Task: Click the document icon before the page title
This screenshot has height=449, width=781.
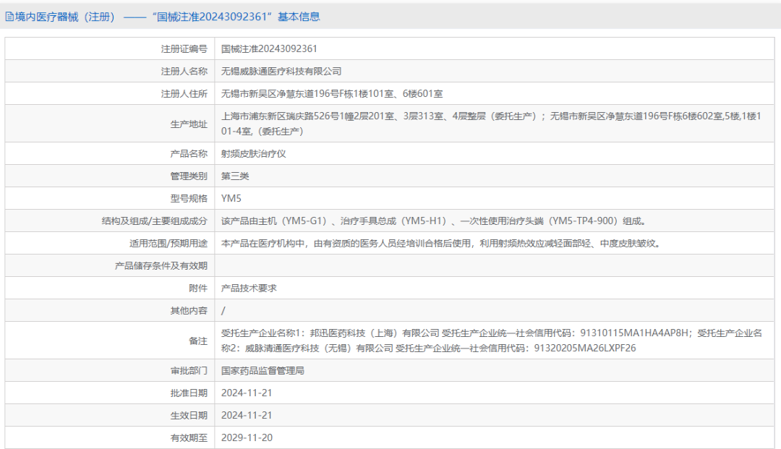Action: [9, 17]
